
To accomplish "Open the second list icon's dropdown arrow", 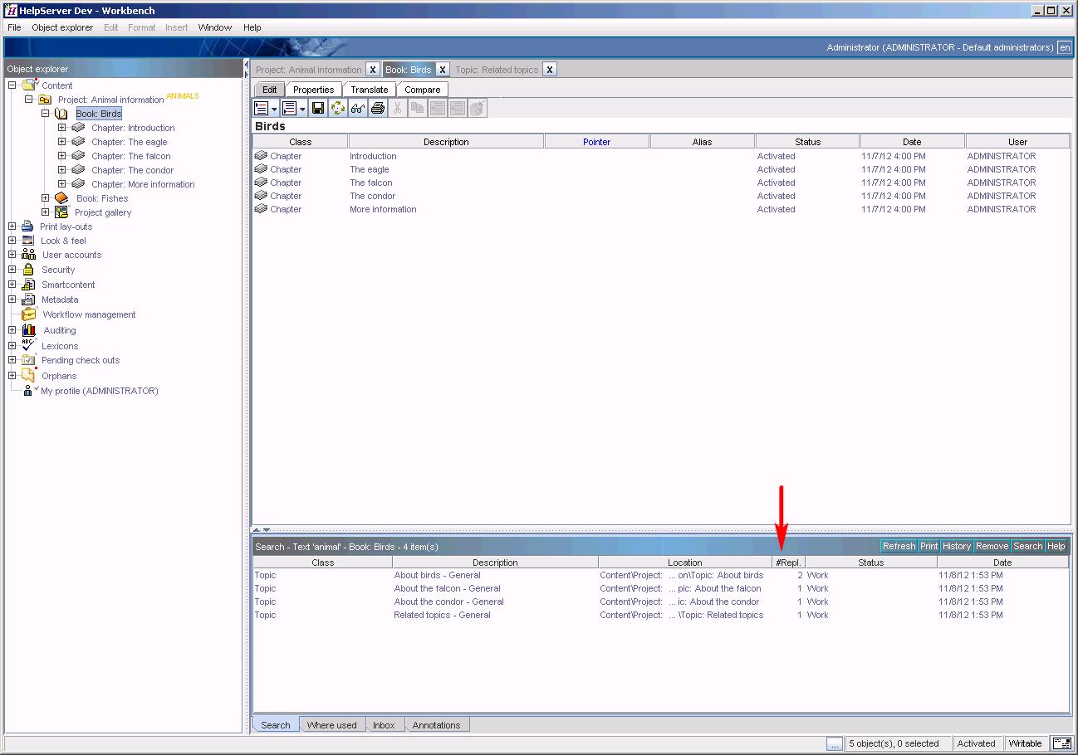I will click(302, 109).
